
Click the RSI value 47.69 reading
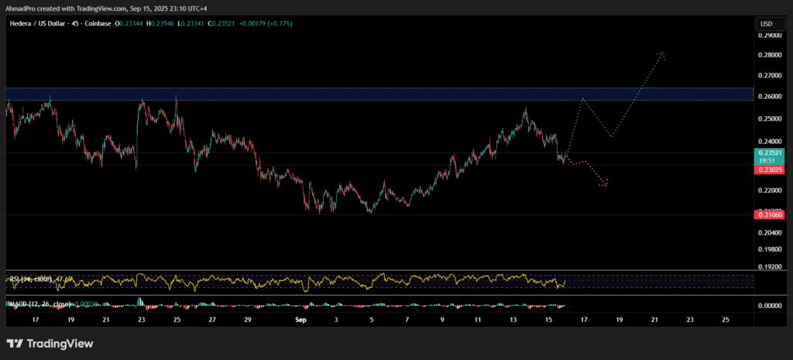[x=65, y=278]
